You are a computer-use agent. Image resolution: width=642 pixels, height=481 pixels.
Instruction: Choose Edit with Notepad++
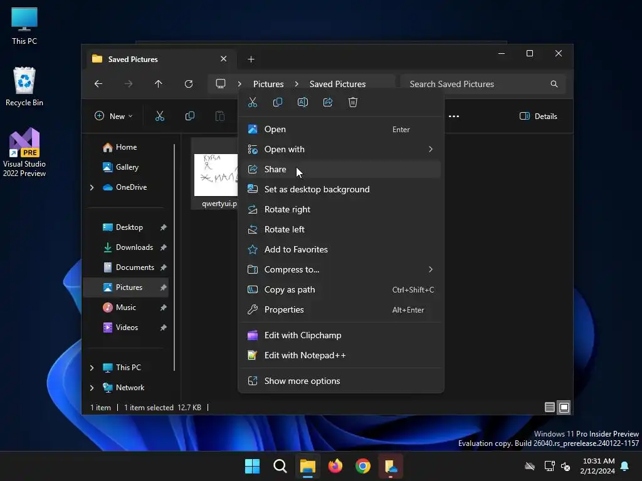pos(340,356)
